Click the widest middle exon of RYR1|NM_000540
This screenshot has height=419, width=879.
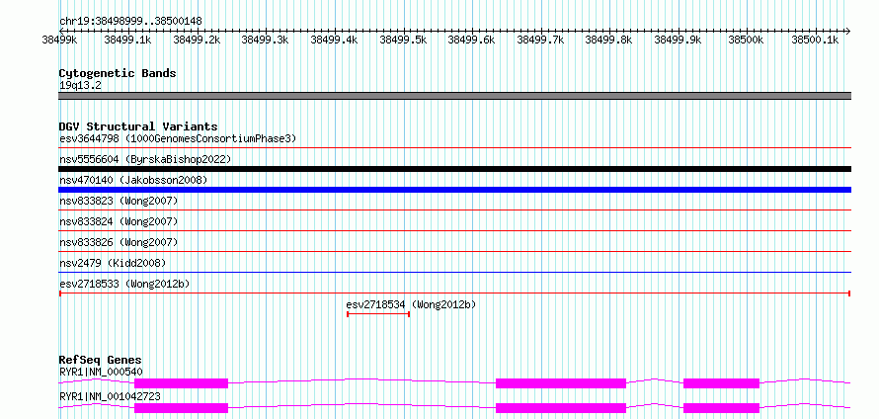(561, 383)
